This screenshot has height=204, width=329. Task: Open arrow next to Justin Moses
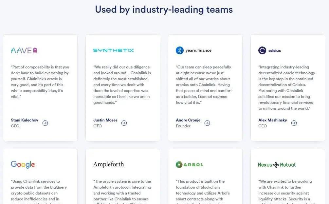124,123
